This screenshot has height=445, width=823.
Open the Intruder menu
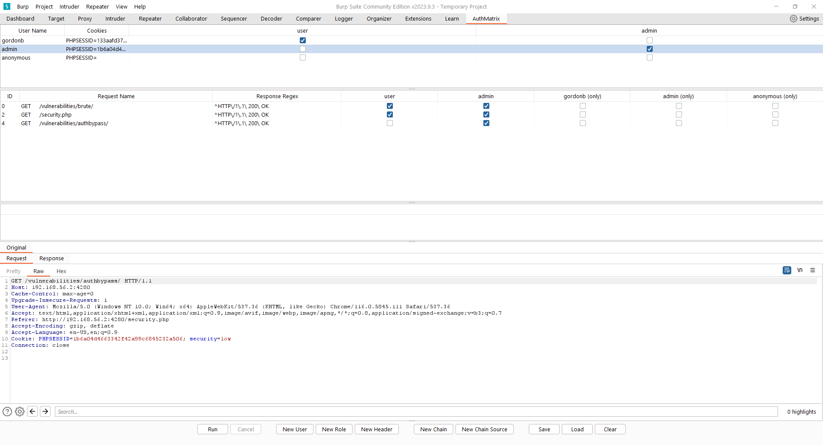pos(69,6)
